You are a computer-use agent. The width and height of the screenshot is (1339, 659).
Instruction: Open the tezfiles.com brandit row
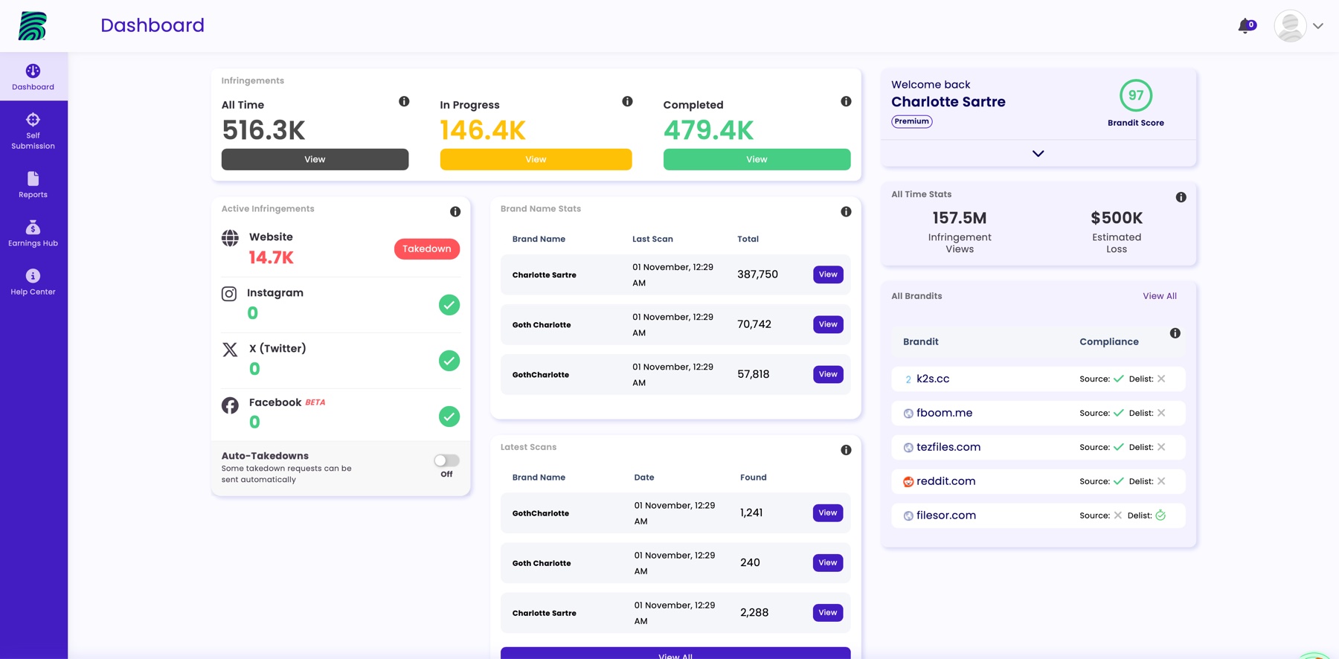point(1038,447)
